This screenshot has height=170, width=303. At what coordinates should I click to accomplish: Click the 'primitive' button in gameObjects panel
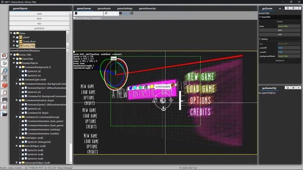tap(39, 28)
